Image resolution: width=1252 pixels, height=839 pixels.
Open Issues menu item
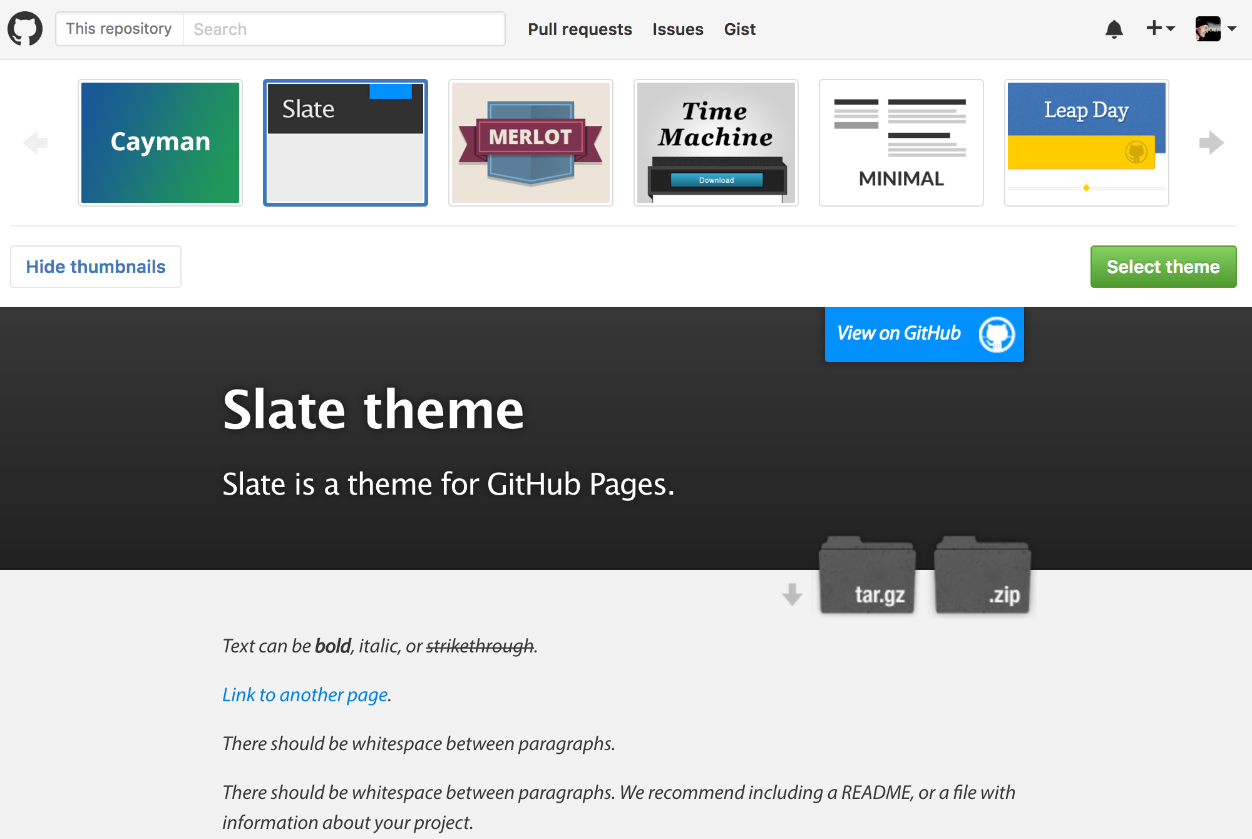pos(677,28)
